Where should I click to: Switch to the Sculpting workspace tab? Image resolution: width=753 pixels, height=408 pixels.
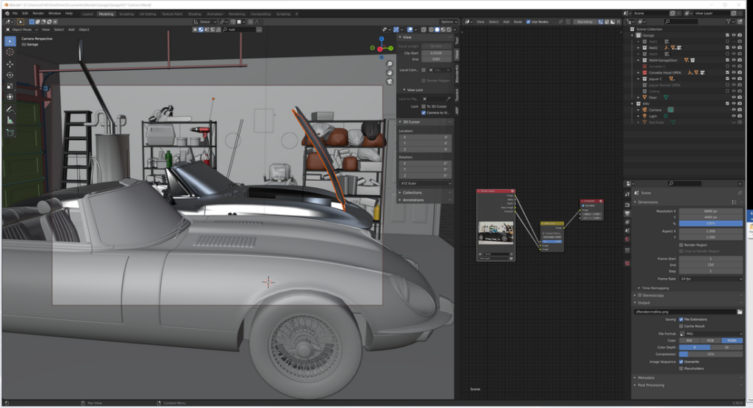tap(128, 13)
